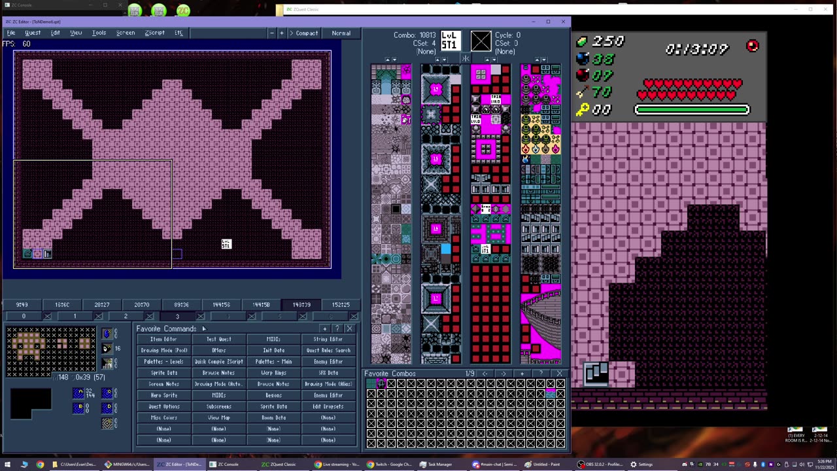Image resolution: width=837 pixels, height=471 pixels.
Task: Select the first favorite combo slot
Action: (371, 383)
